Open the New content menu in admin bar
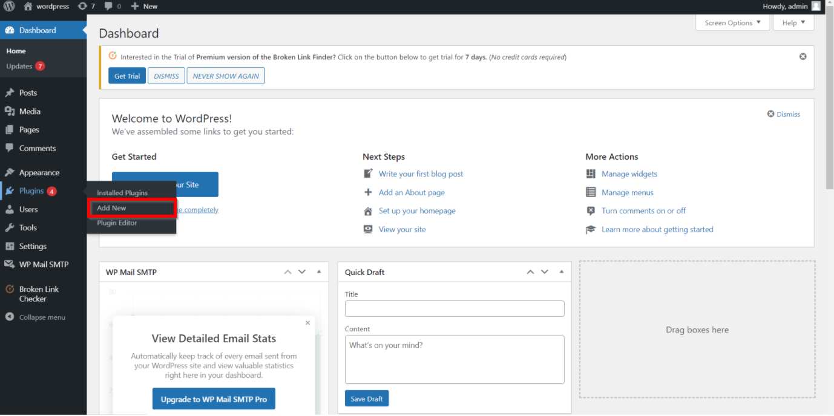Screen dimensions: 834x416 pyautogui.click(x=144, y=6)
